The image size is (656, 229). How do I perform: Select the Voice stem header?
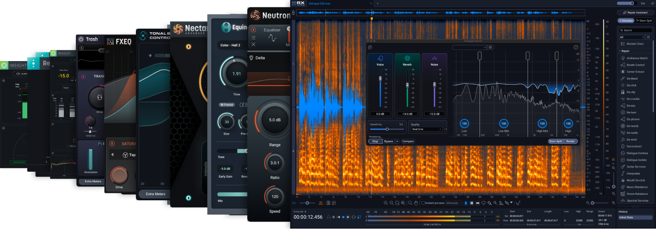pos(380,61)
